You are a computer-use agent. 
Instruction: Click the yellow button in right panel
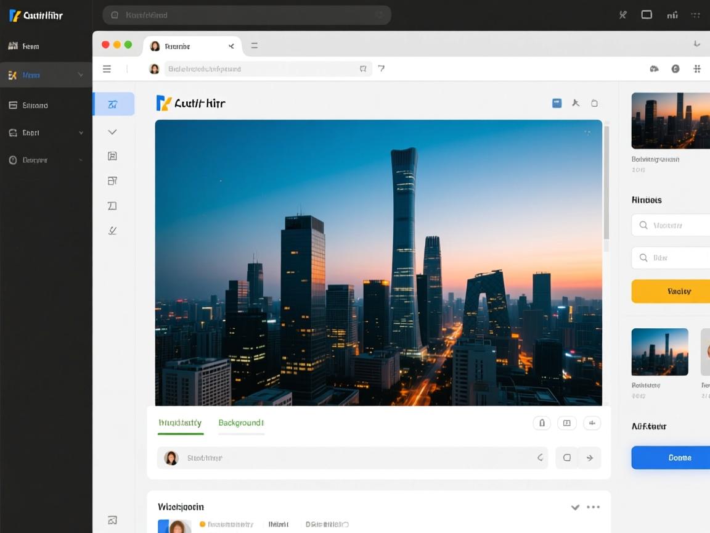(671, 291)
